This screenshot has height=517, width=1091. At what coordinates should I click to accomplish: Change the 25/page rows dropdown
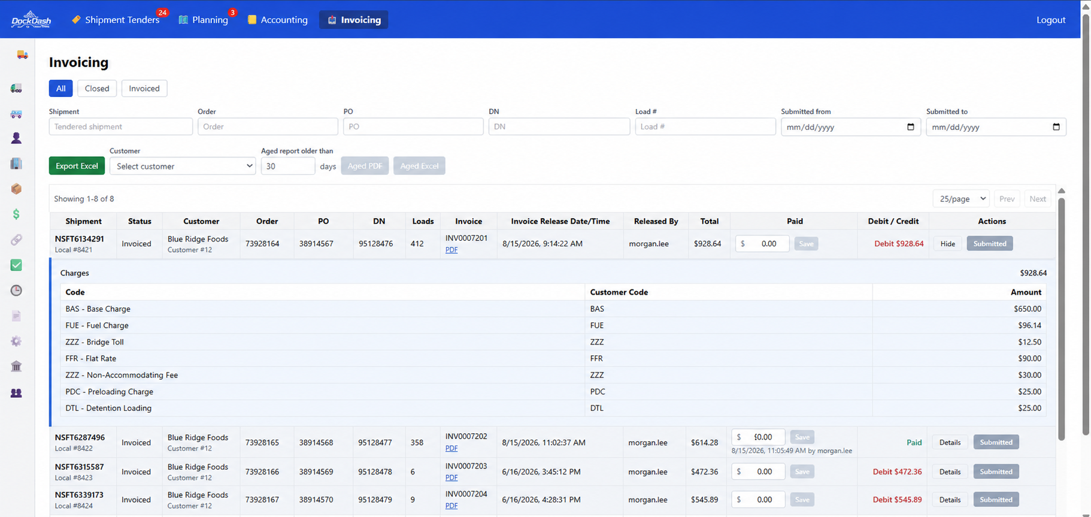click(x=961, y=199)
